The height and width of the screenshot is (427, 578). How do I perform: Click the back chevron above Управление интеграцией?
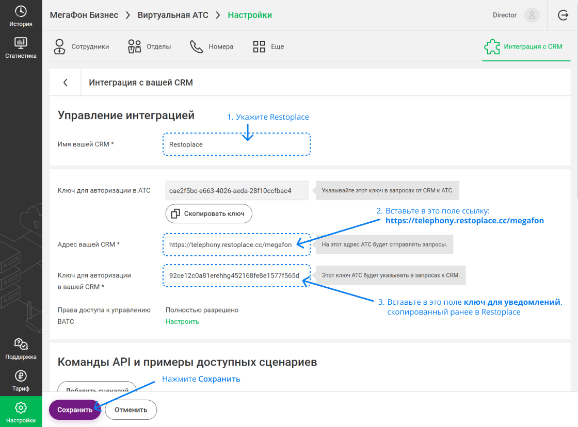click(65, 82)
